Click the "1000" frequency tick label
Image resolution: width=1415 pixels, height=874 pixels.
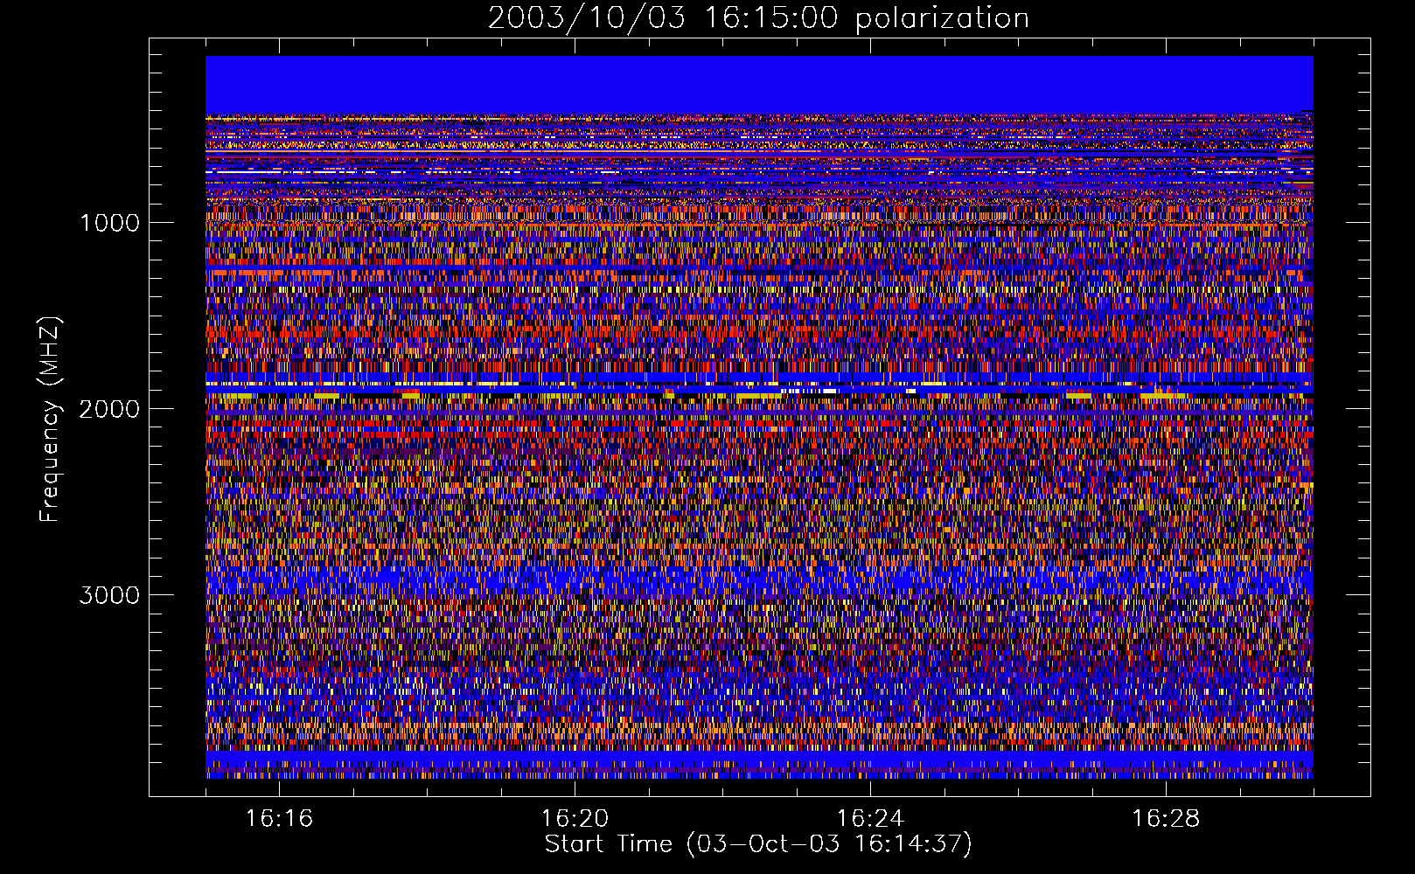(x=109, y=223)
